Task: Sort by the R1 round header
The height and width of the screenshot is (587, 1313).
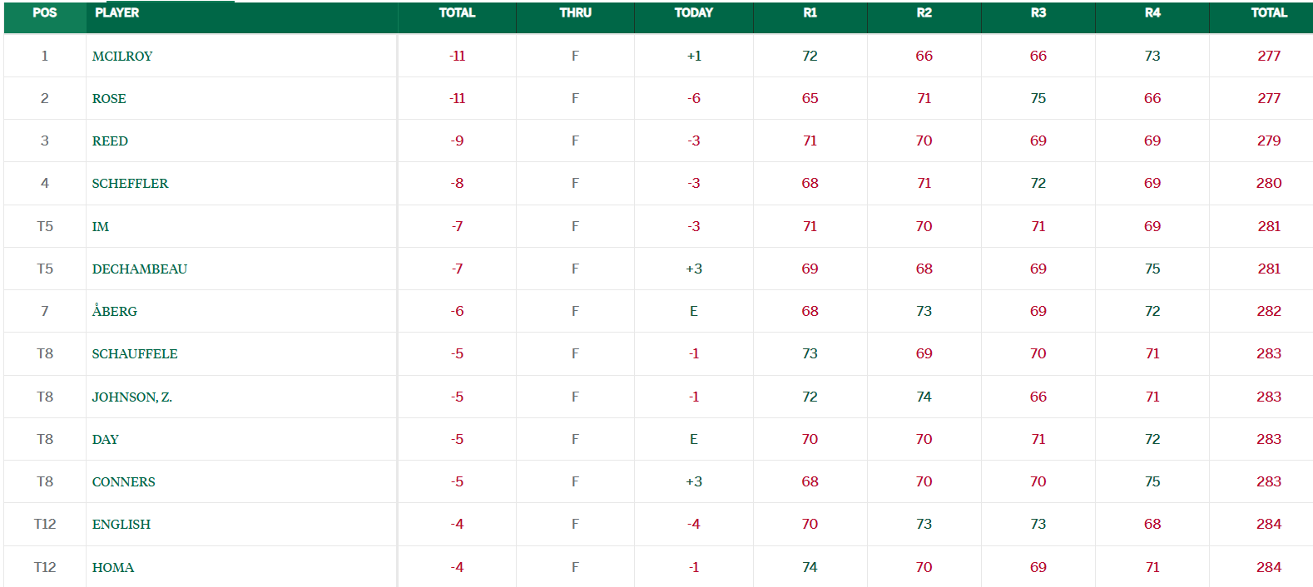Action: (x=810, y=12)
